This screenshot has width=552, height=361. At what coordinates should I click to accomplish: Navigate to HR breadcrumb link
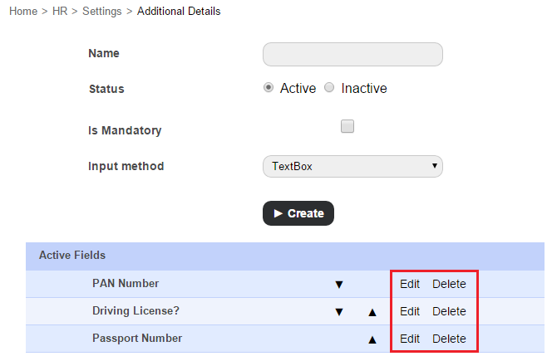61,12
